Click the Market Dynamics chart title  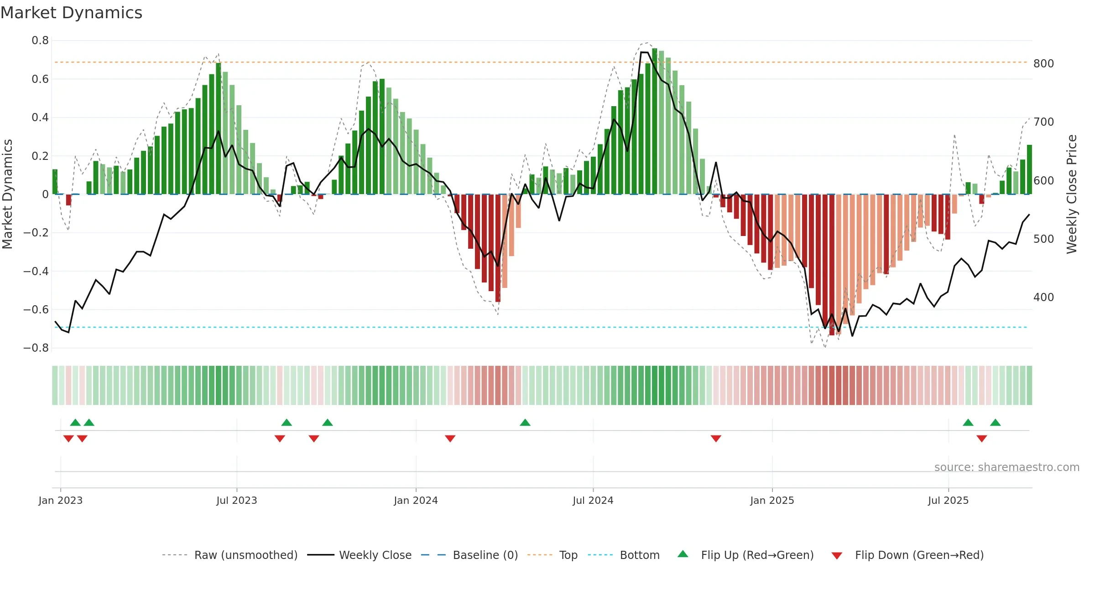tap(71, 13)
